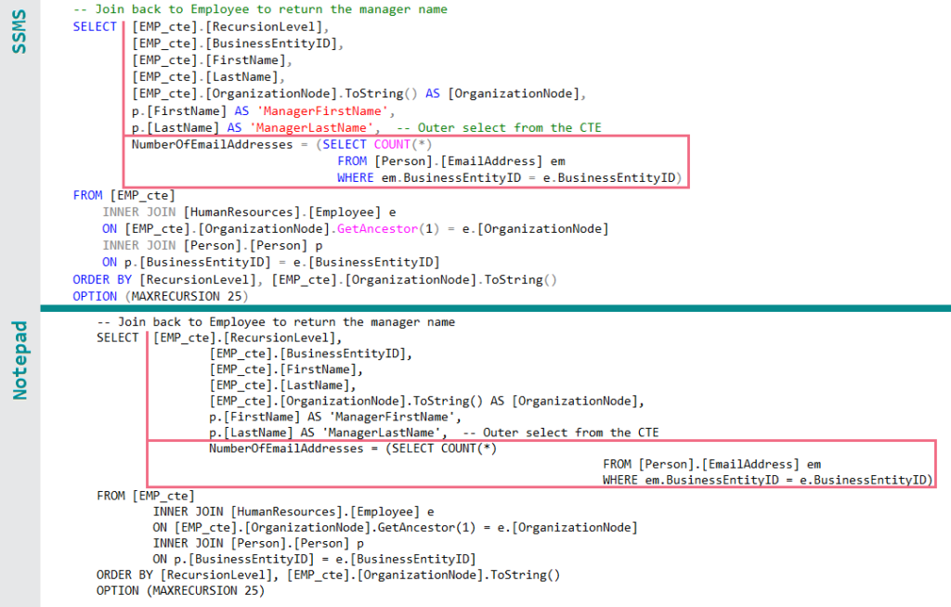The width and height of the screenshot is (951, 607).
Task: Click 'INNER JOIN [HumanResources].[Employee] e' in SSMS
Action: click(249, 213)
